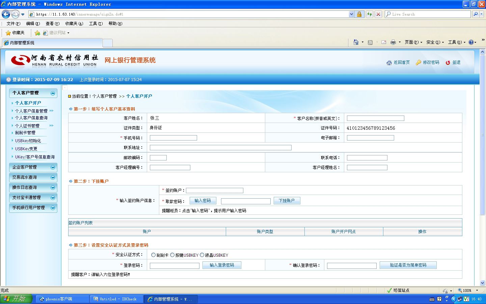The image size is (486, 304).
Task: Go back using the browser Back arrow
Action: (x=6, y=14)
